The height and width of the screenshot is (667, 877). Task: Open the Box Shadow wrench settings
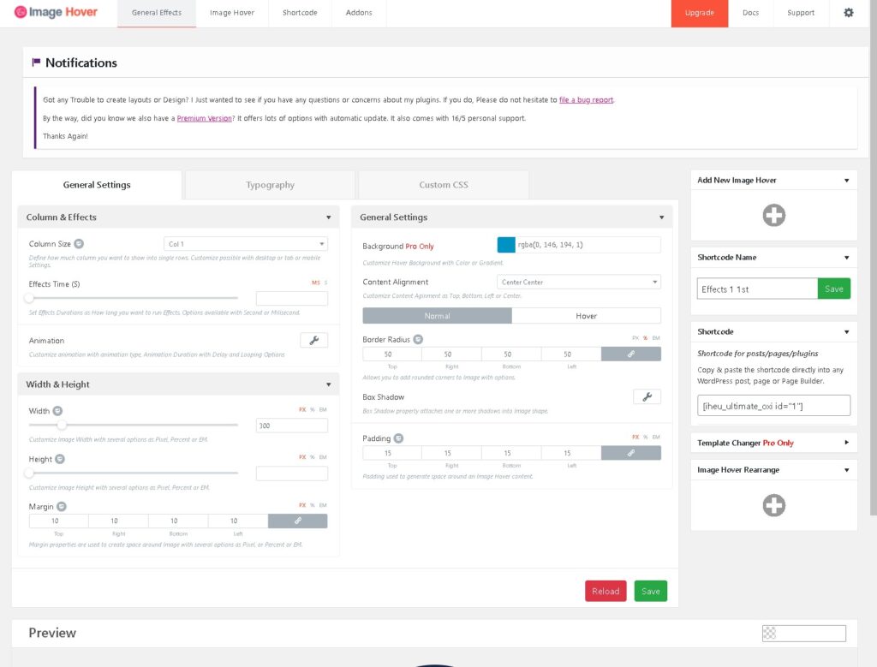click(647, 397)
